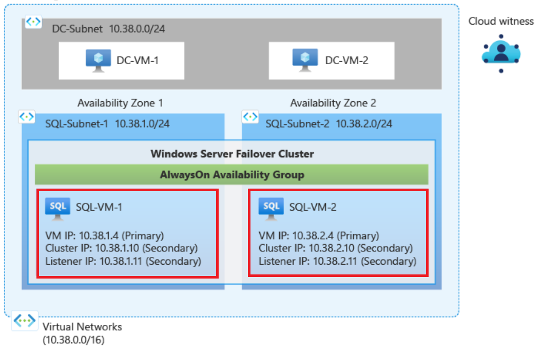Click the DC-Subnet subnet icon
This screenshot has width=541, height=351.
click(33, 22)
